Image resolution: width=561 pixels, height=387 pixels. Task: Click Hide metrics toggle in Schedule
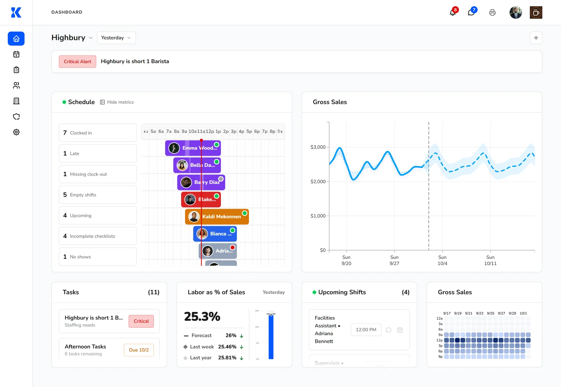point(117,102)
